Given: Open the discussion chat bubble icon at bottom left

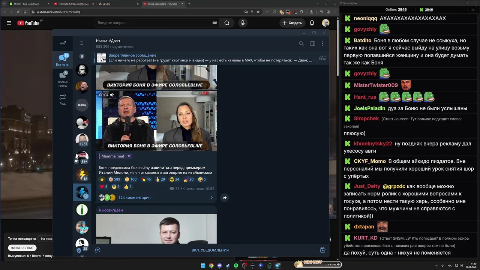Looking at the screenshot, I should coord(98,250).
